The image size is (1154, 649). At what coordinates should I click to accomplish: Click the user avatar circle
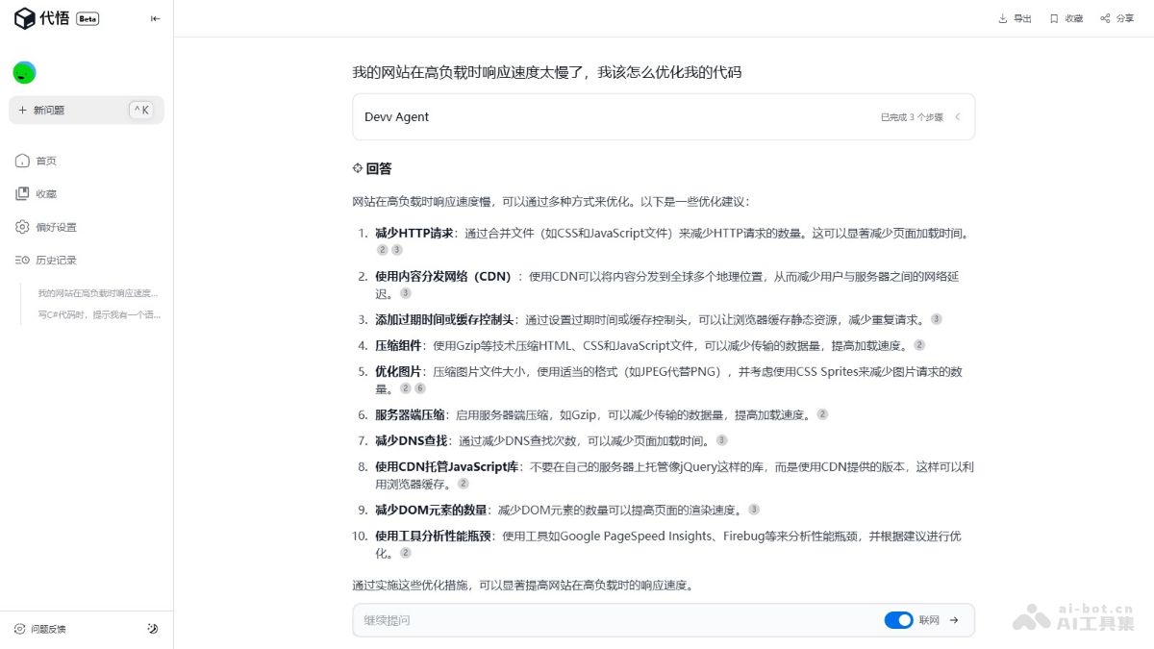(x=24, y=72)
